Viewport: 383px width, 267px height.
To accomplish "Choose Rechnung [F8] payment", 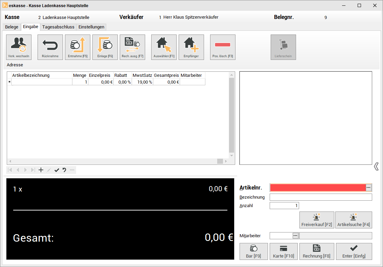I will click(x=317, y=251).
